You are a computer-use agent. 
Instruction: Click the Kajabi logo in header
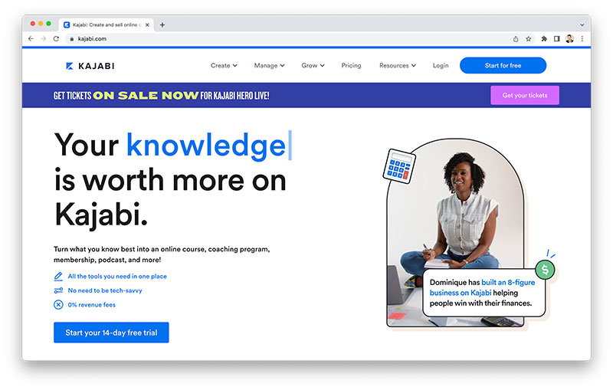coord(90,66)
